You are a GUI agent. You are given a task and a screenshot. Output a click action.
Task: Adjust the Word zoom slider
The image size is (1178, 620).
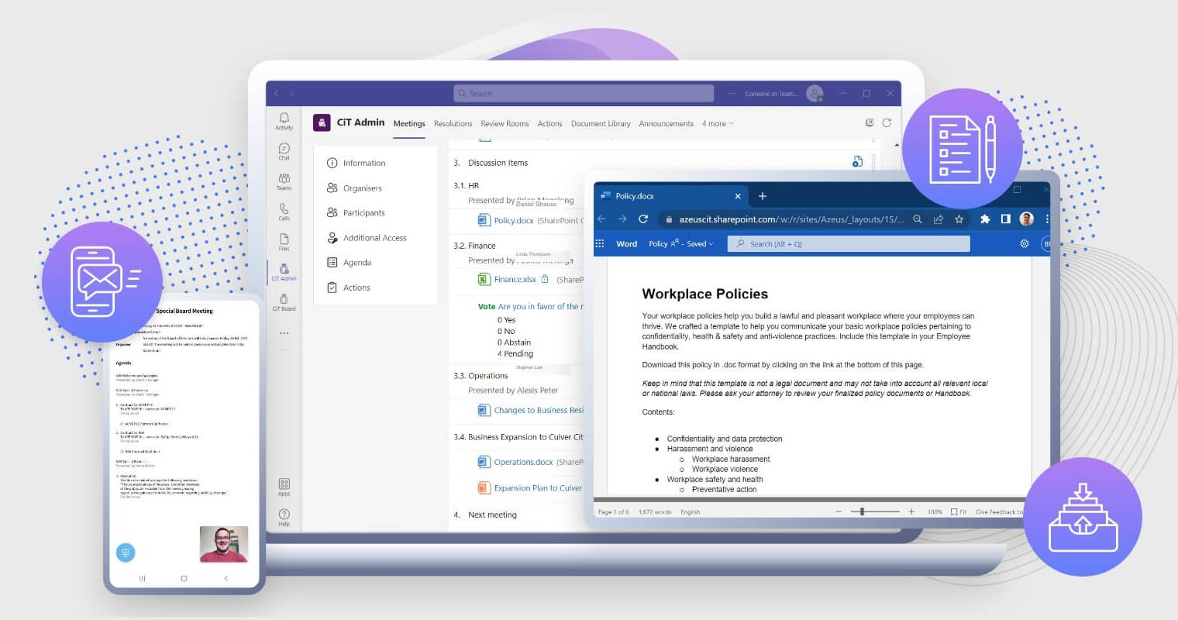pos(862,512)
